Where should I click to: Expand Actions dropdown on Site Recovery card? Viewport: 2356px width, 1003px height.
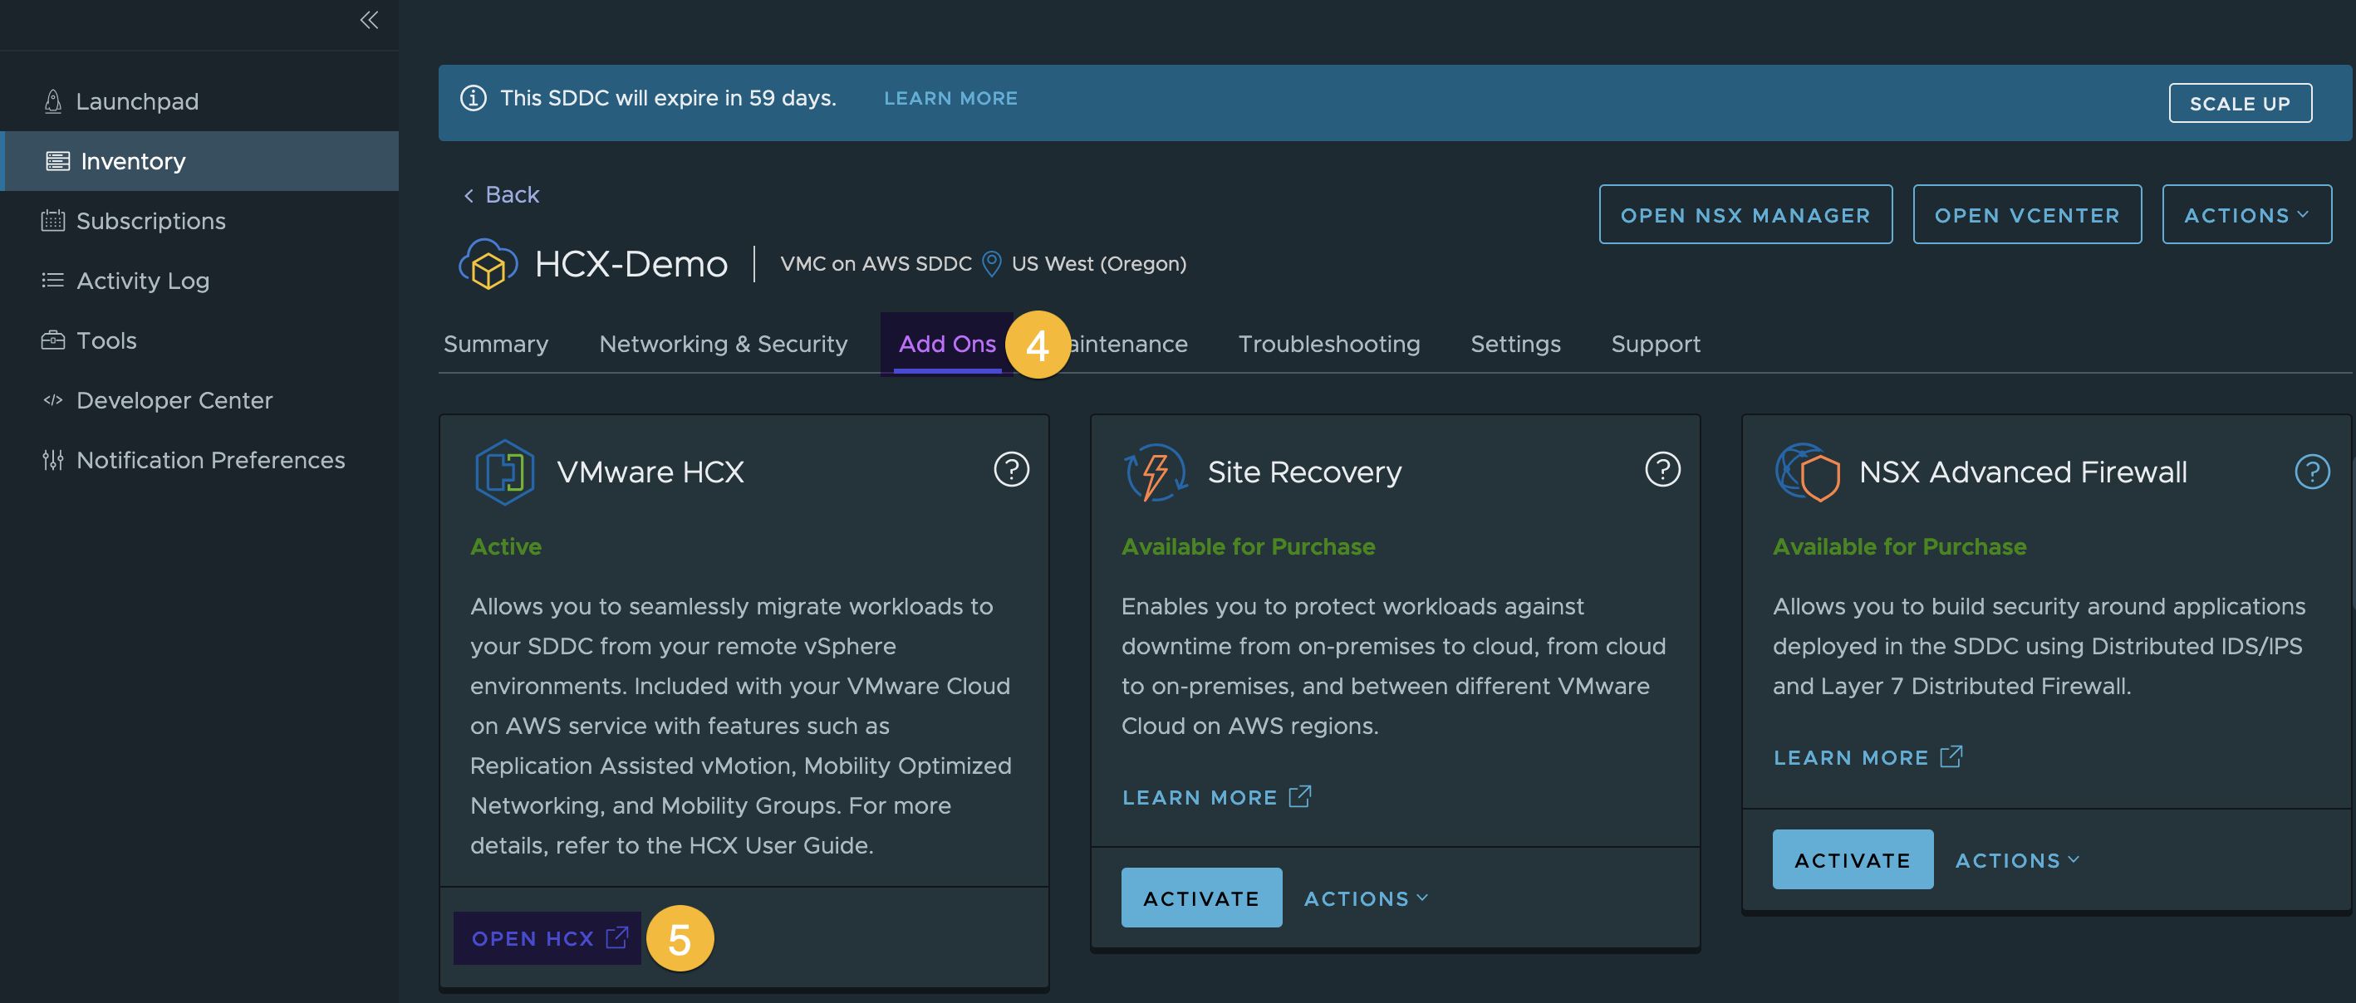click(1366, 898)
